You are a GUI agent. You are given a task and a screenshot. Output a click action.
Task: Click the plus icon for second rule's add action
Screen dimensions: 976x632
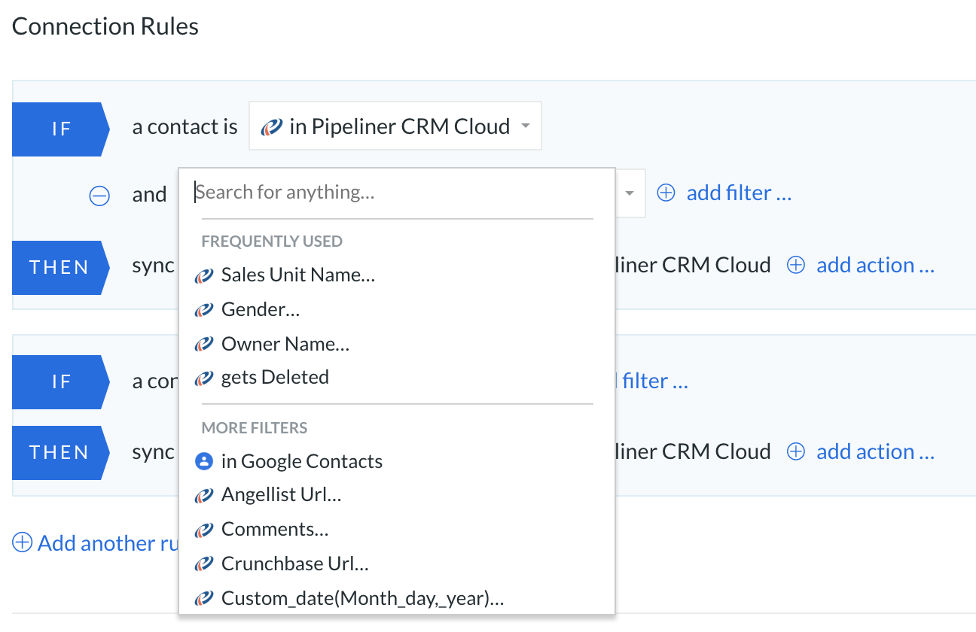796,451
